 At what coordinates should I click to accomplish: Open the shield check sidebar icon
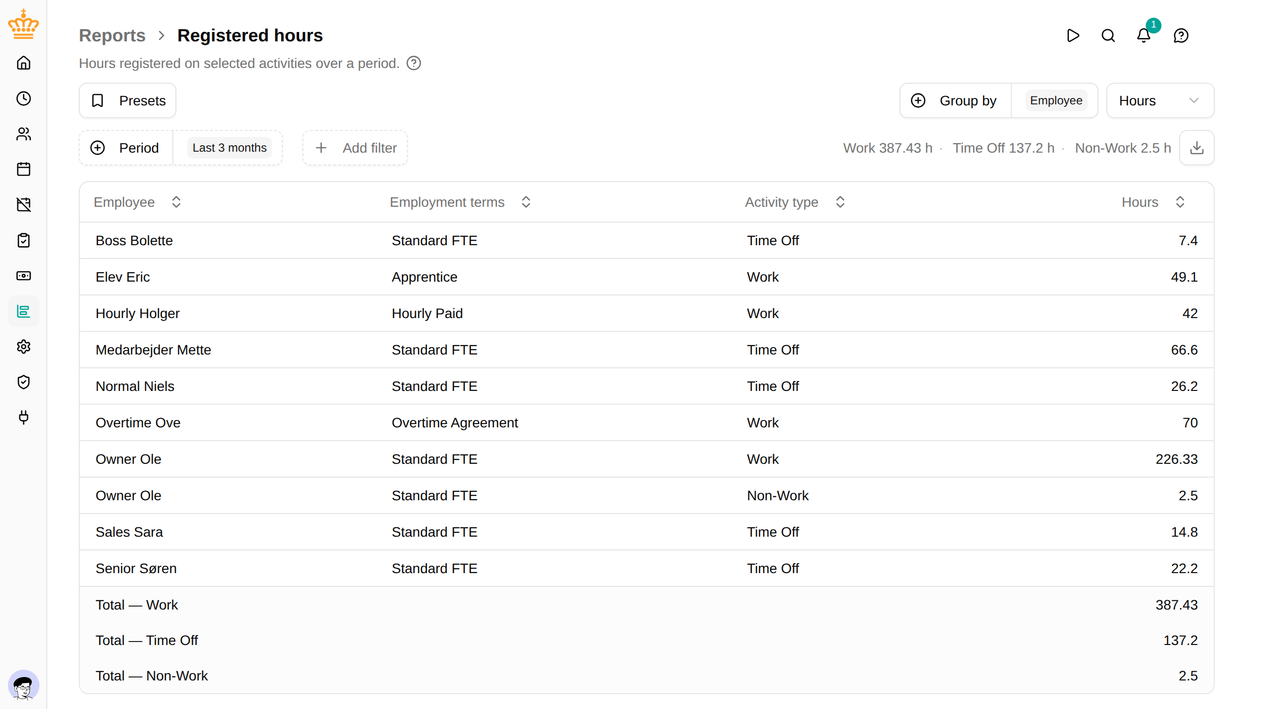tap(23, 382)
